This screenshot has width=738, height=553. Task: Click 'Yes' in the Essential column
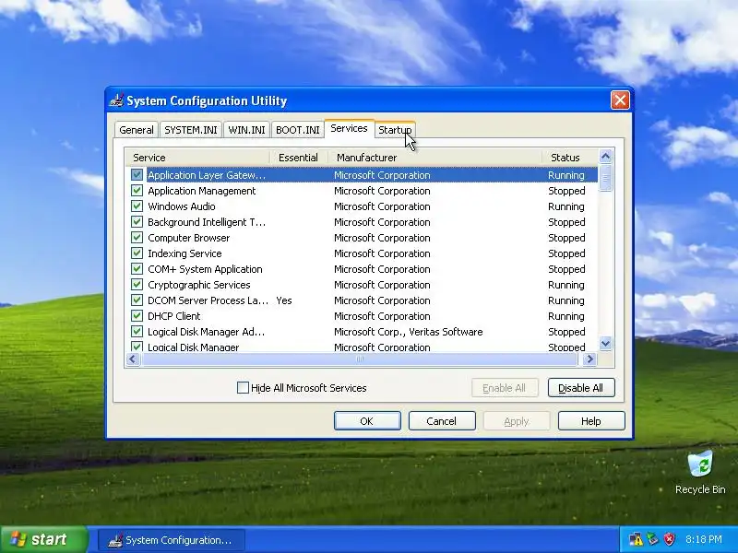(x=284, y=300)
